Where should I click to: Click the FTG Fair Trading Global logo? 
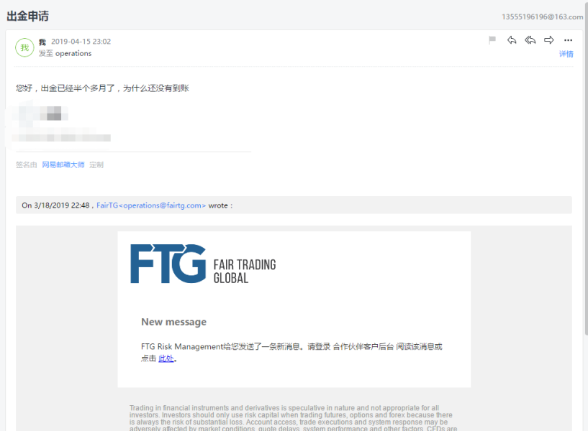point(203,264)
